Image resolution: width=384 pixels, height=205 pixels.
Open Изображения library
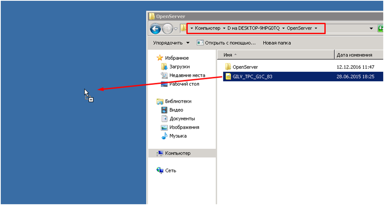click(x=184, y=127)
